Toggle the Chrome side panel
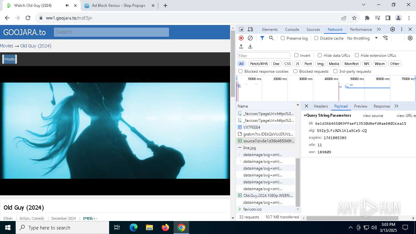 (x=388, y=18)
